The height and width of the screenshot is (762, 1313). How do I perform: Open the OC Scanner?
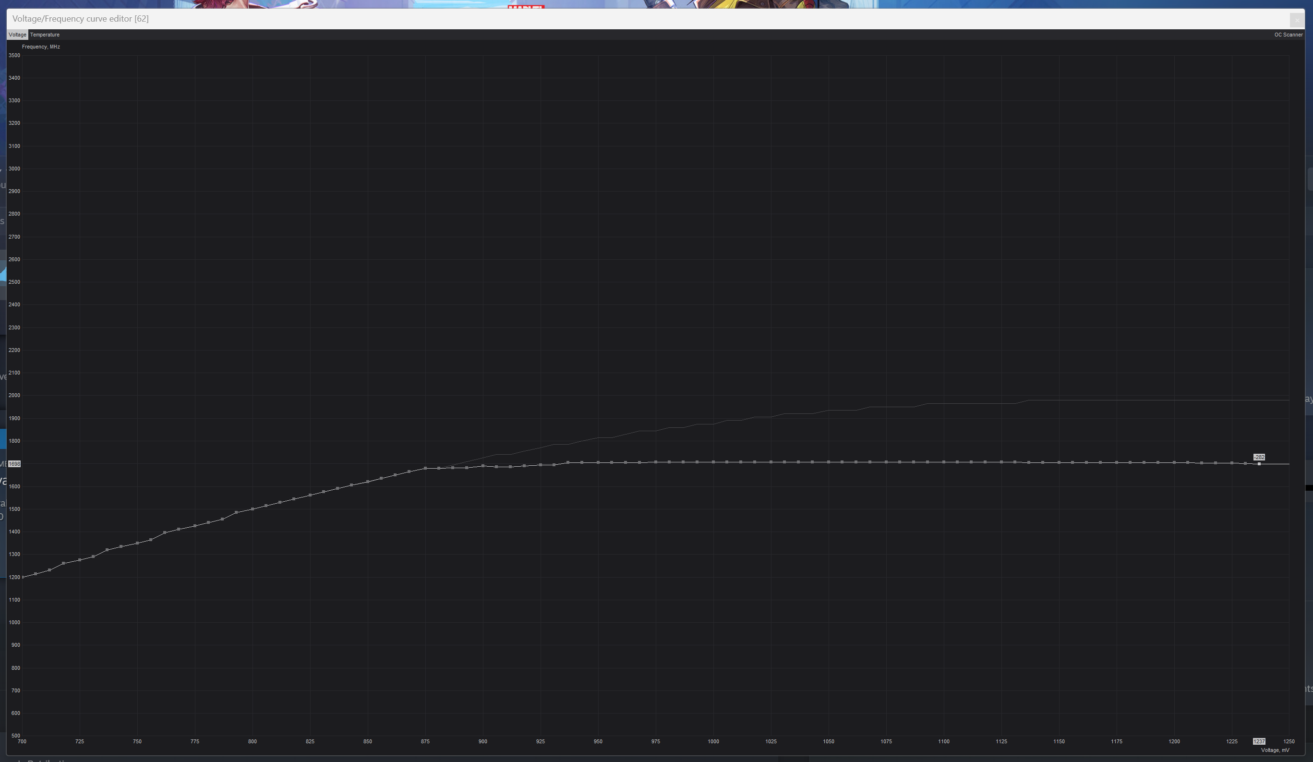[x=1288, y=35]
